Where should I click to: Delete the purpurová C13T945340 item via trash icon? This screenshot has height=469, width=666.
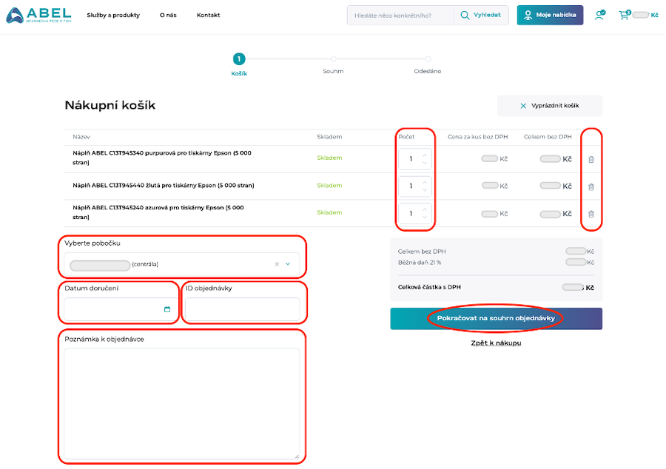591,160
